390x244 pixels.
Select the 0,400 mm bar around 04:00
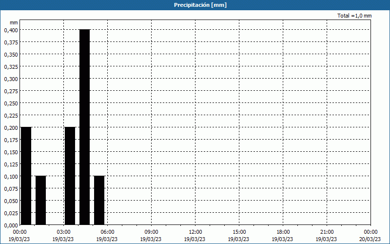tap(84, 127)
